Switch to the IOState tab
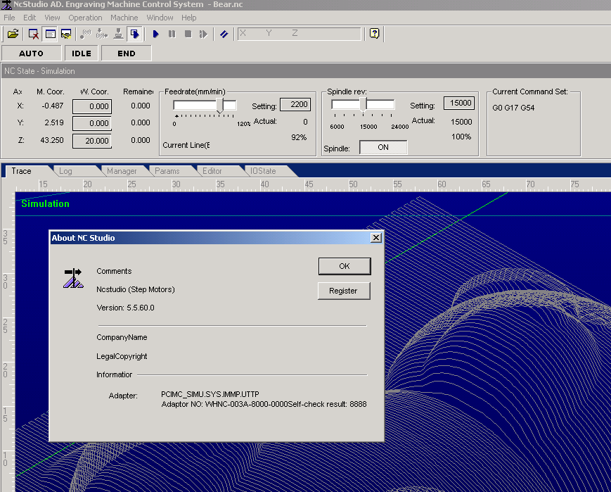 pyautogui.click(x=263, y=171)
